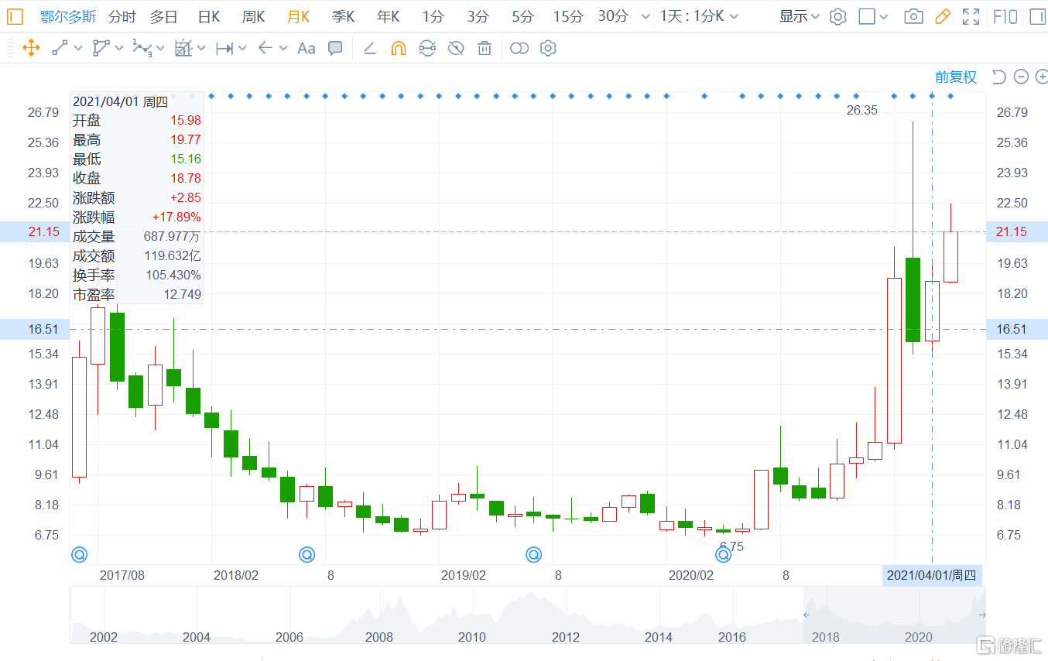Image resolution: width=1048 pixels, height=661 pixels.
Task: Zoom in chart with plus circle
Action: click(1042, 77)
